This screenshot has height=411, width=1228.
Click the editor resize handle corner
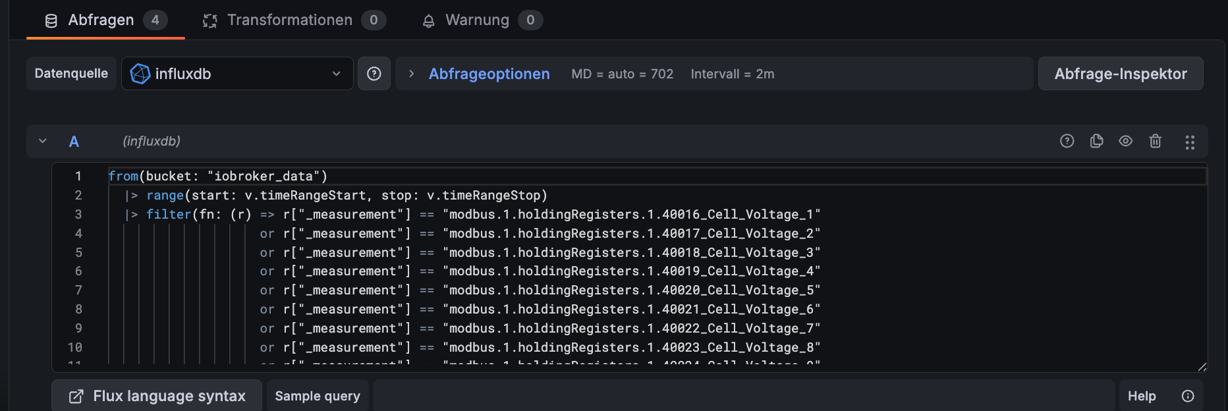tap(1202, 367)
